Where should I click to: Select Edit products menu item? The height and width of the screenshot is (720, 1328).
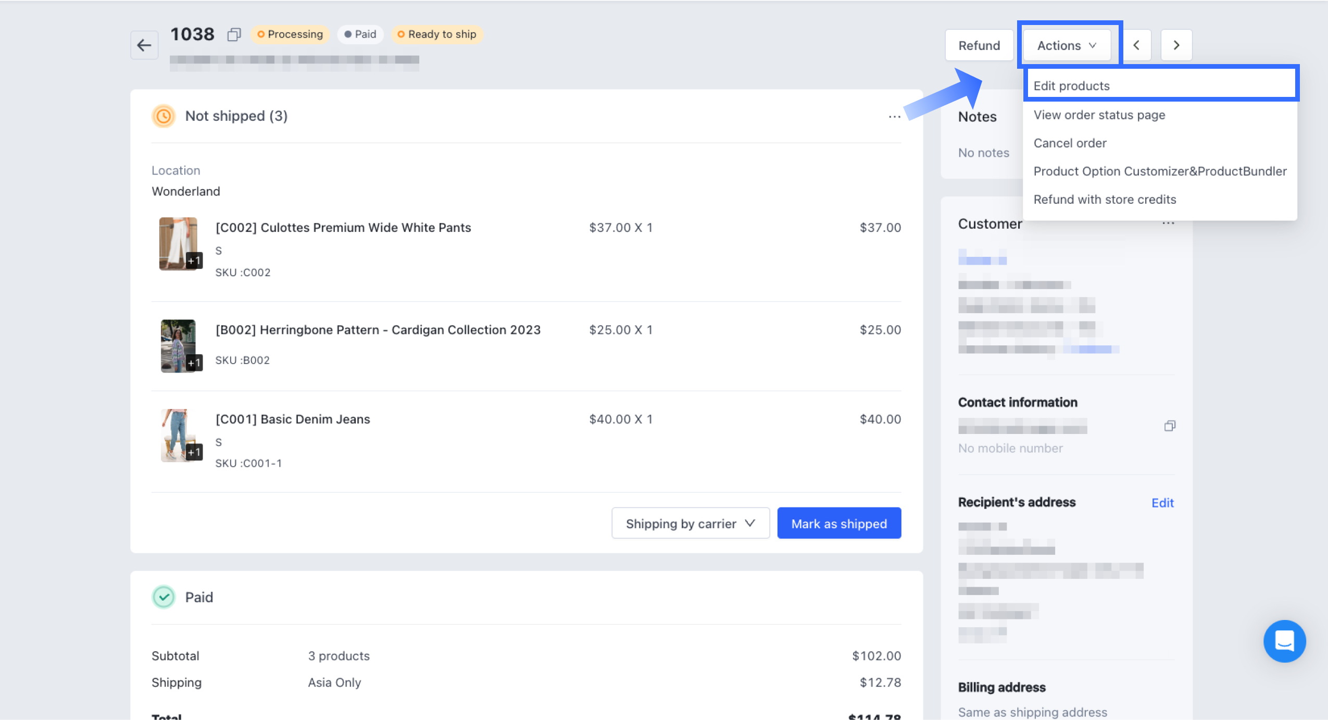pyautogui.click(x=1071, y=86)
